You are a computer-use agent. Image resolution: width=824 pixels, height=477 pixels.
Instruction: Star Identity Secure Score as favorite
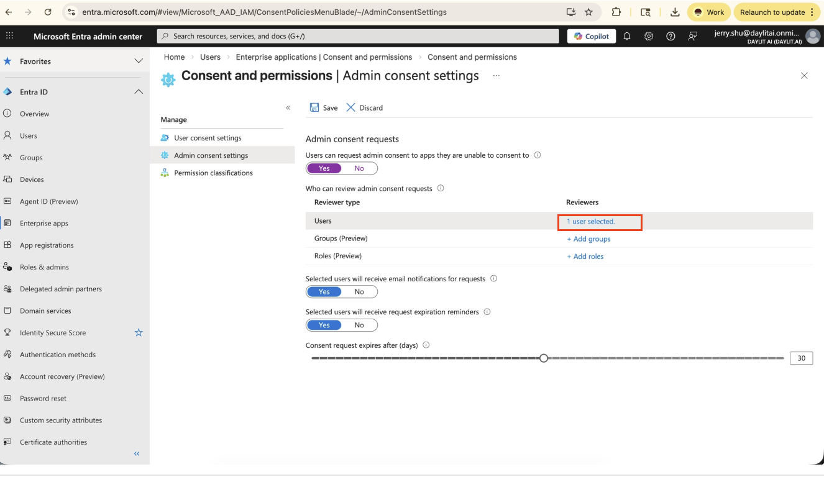click(x=139, y=332)
